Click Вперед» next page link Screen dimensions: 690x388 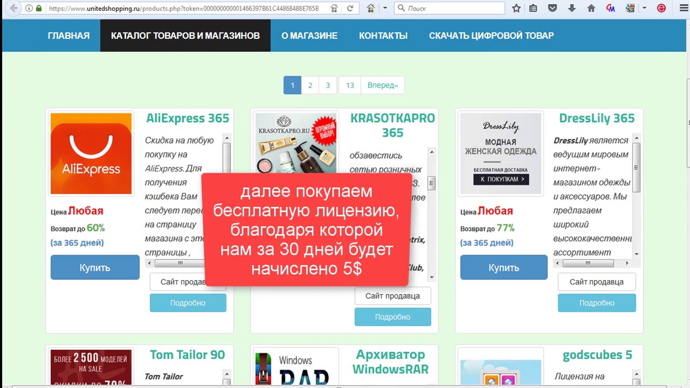(x=383, y=85)
